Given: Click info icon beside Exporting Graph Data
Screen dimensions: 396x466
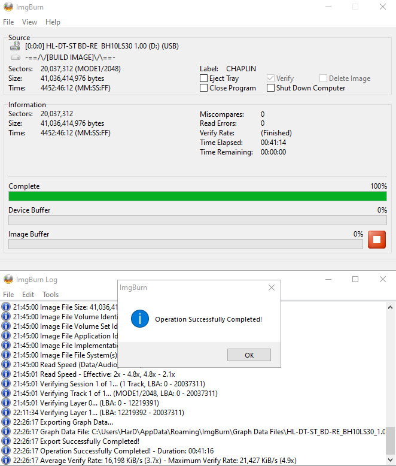Looking at the screenshot, I should coord(5,422).
